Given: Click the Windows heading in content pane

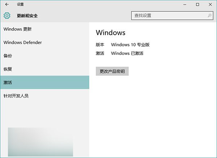Looking at the screenshot, I should (x=110, y=33).
